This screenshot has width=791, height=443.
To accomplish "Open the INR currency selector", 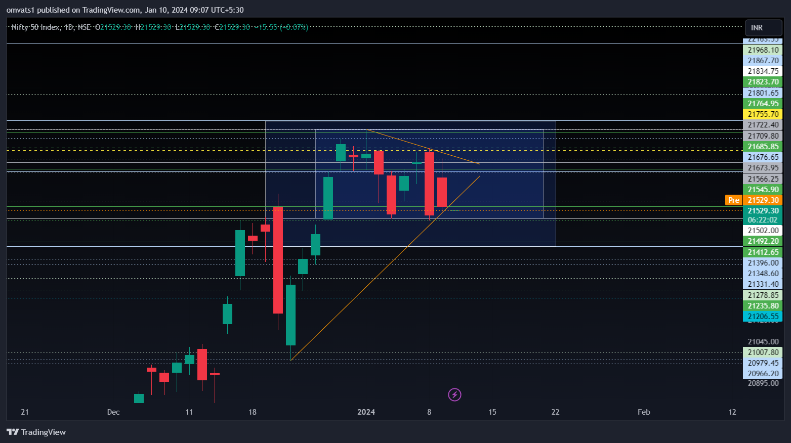I will 763,28.
